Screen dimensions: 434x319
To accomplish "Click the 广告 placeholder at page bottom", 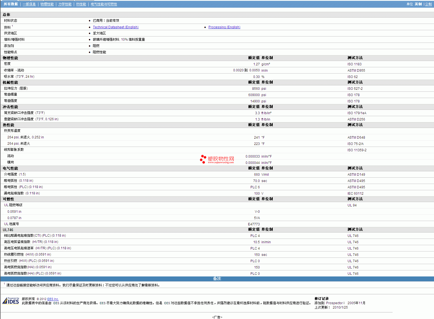I will click(x=217, y=317).
